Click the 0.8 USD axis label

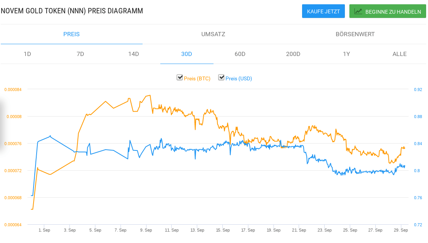[417, 171]
